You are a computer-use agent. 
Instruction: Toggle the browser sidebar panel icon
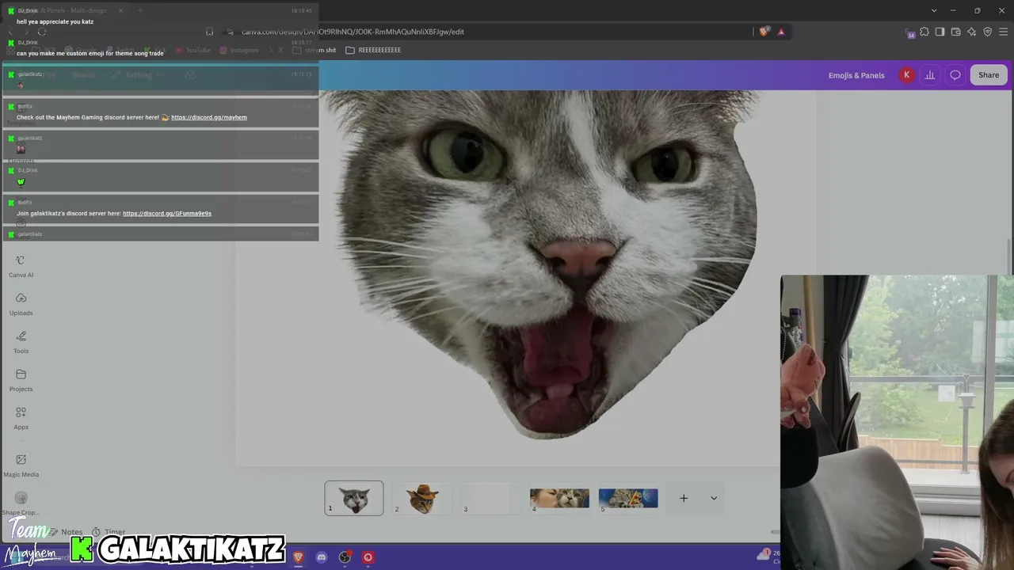(x=940, y=32)
